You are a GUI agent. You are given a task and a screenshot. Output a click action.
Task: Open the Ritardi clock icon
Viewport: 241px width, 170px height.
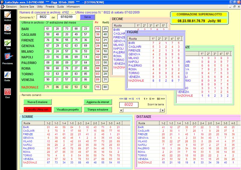8,28
